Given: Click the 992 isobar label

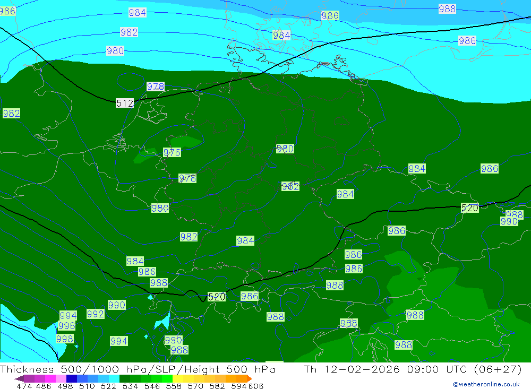Looking at the screenshot, I should pyautogui.click(x=96, y=314).
